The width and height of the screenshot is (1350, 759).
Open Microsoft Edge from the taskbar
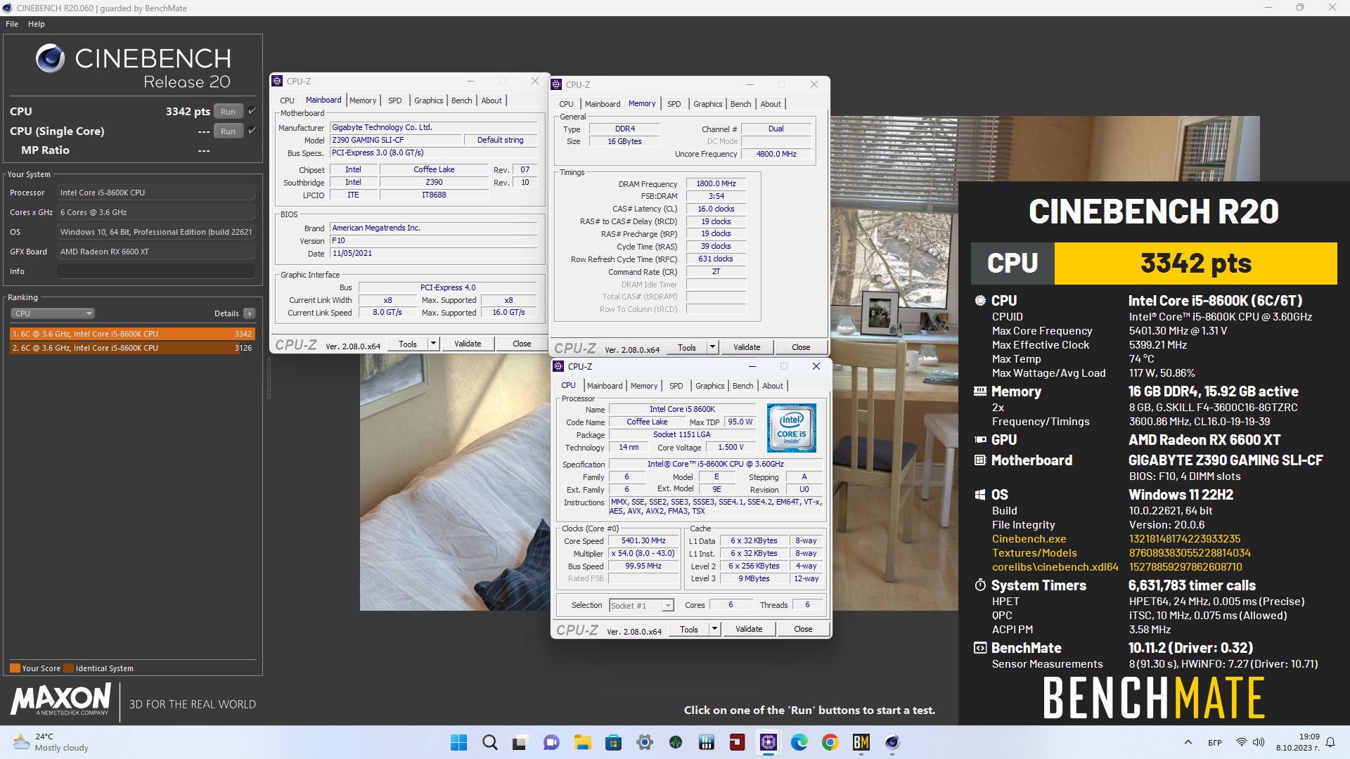pos(799,742)
